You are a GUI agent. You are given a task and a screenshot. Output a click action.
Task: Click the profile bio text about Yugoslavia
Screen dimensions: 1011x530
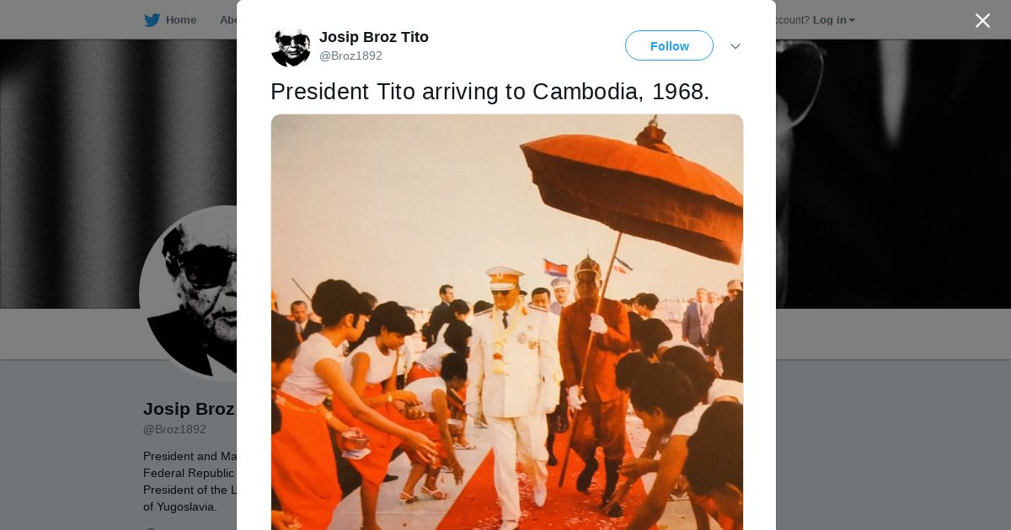click(190, 481)
